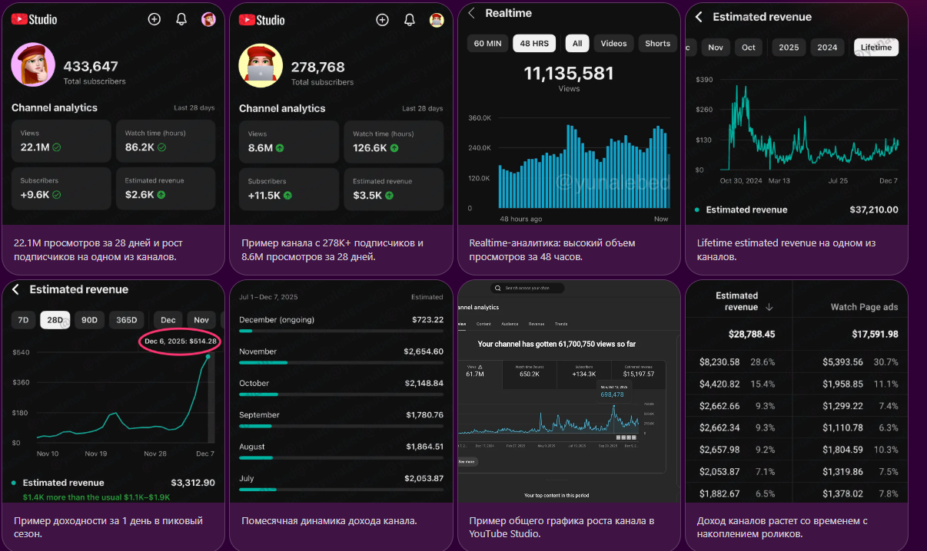Click back arrow next to Lifetime Estimated revenue
This screenshot has width=927, height=551.
(699, 17)
